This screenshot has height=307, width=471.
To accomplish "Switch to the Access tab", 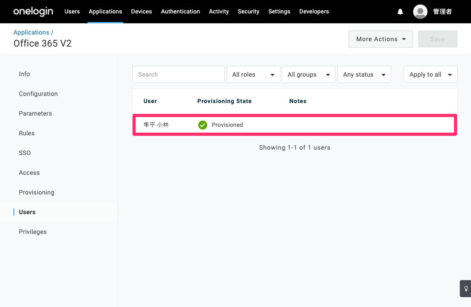I will (29, 173).
